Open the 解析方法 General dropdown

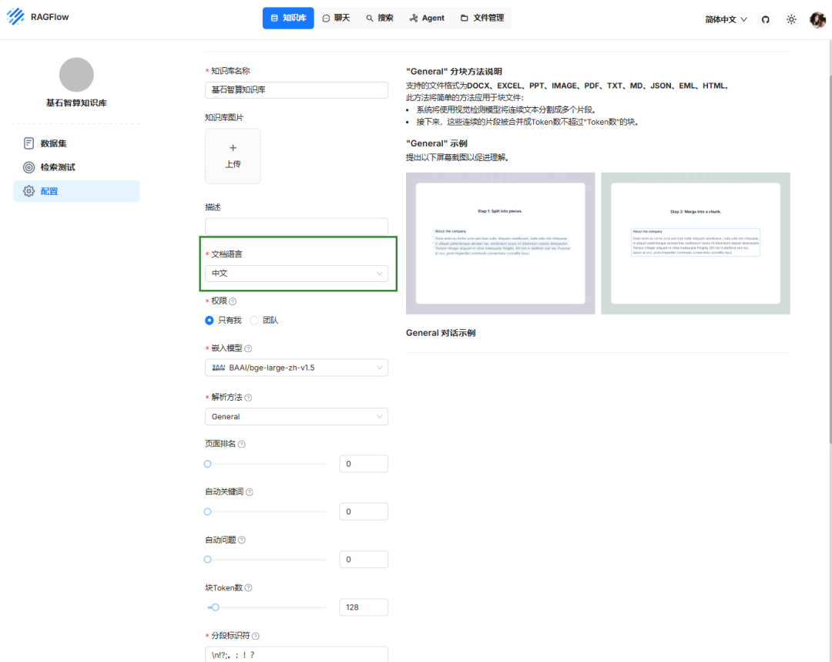[296, 417]
